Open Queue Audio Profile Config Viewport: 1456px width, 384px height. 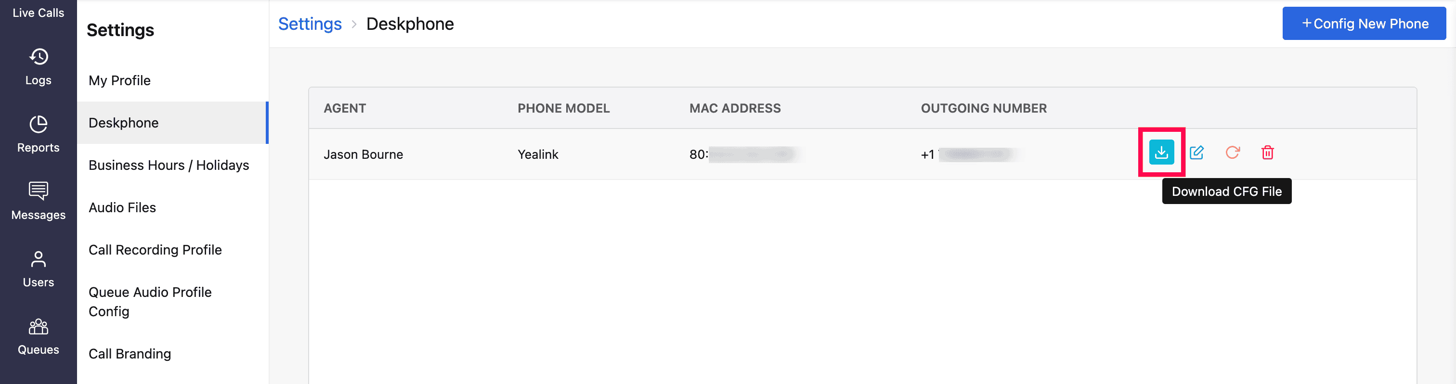click(150, 302)
